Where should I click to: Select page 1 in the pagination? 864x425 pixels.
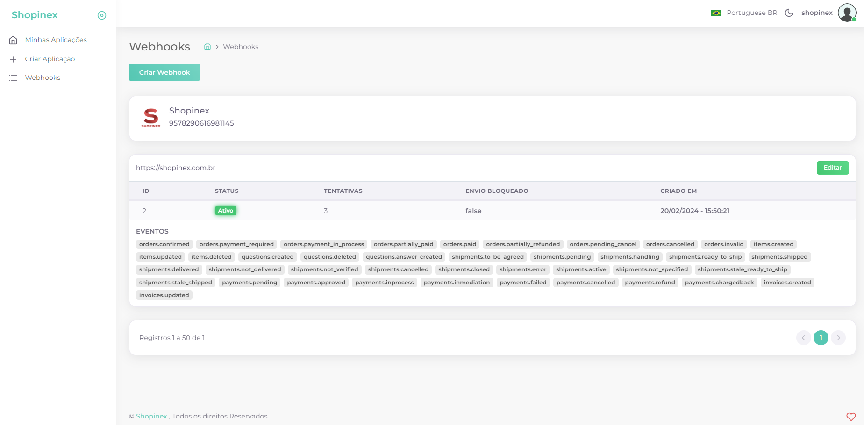821,338
